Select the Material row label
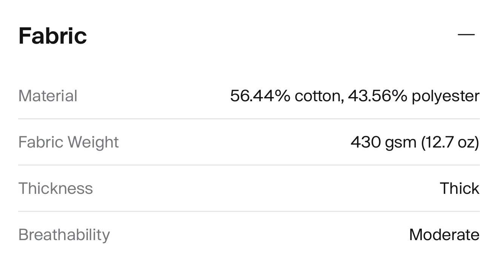This screenshot has height=274, width=498. tap(48, 96)
